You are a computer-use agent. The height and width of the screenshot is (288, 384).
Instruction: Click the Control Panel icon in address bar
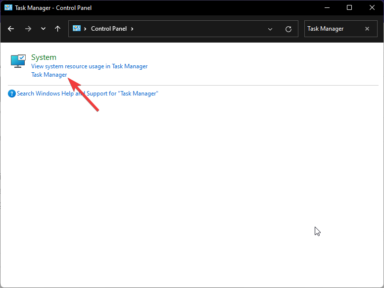point(77,29)
